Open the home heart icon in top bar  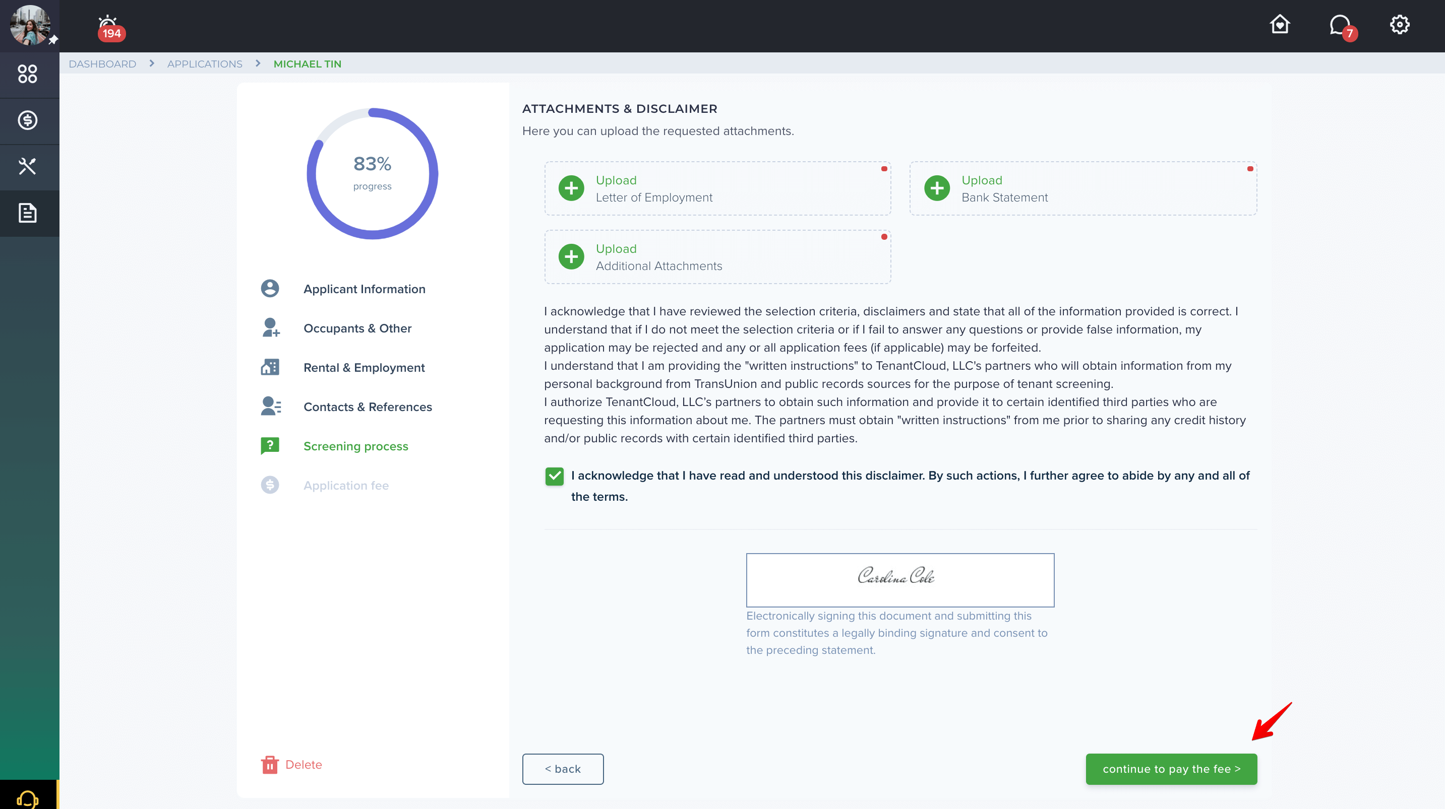(1280, 25)
